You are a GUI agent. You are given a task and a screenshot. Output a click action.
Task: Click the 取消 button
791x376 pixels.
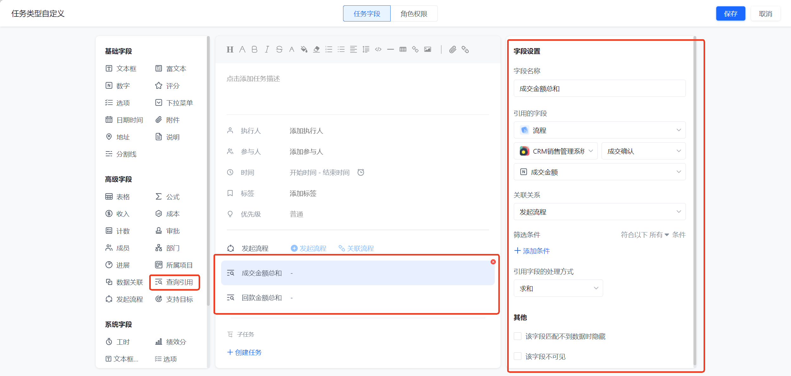[765, 14]
